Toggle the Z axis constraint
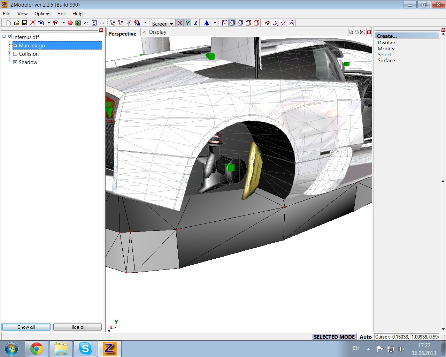The image size is (446, 357). [195, 23]
